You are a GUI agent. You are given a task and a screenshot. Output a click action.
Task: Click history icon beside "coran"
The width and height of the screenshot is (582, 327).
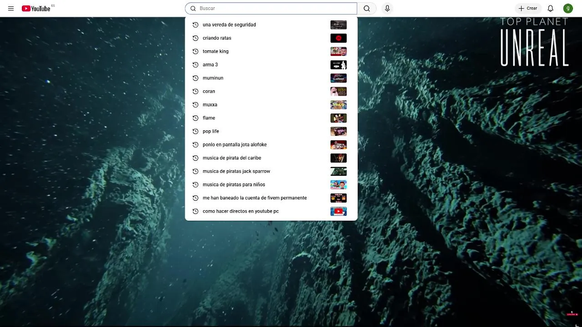tap(196, 91)
